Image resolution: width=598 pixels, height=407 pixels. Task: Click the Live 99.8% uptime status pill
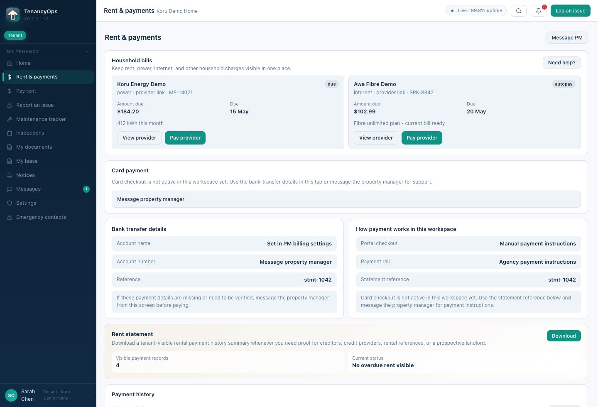[476, 11]
